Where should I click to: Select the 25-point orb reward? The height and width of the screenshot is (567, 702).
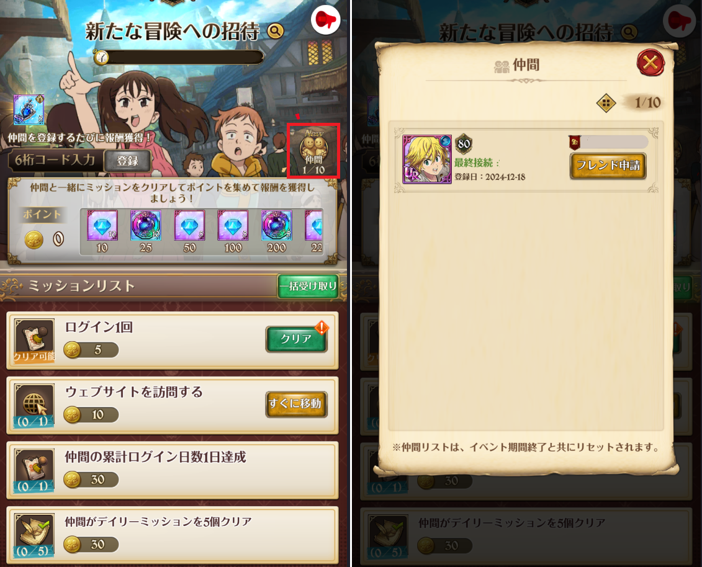[x=146, y=226]
